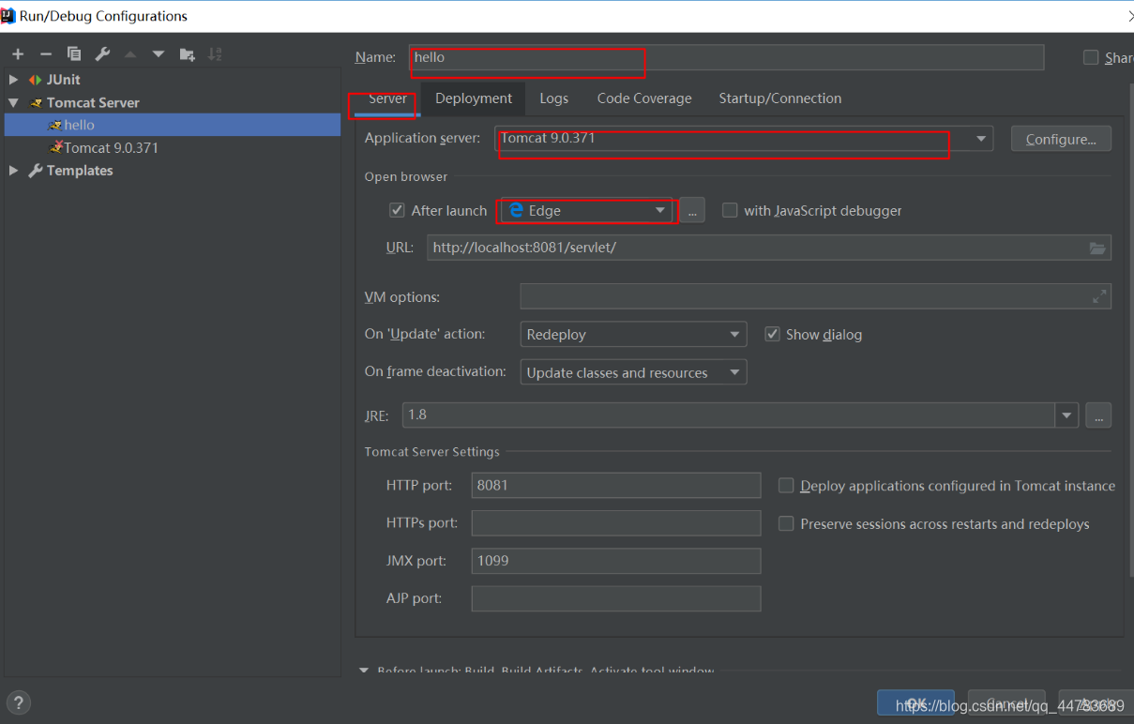The width and height of the screenshot is (1134, 724).
Task: Focus the AJP port field
Action: [x=616, y=598]
